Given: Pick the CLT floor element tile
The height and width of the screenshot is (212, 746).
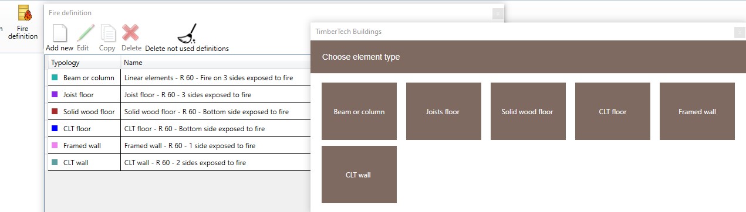Looking at the screenshot, I should 613,111.
